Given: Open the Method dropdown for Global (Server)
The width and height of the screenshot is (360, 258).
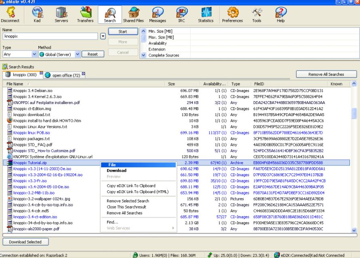Looking at the screenshot, I should [x=77, y=54].
